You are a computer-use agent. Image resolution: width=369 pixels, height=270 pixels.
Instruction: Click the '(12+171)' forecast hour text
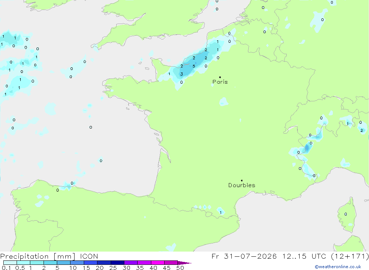[349, 256]
